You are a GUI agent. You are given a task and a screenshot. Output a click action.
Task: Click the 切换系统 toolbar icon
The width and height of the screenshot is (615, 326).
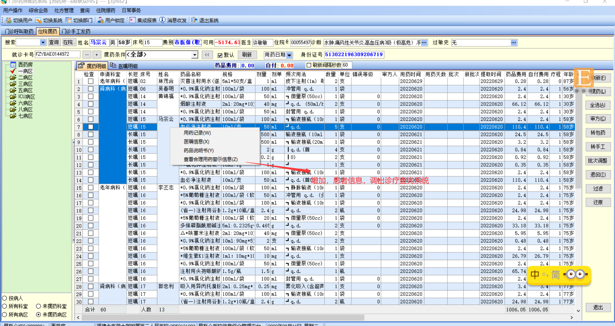pyautogui.click(x=38, y=20)
